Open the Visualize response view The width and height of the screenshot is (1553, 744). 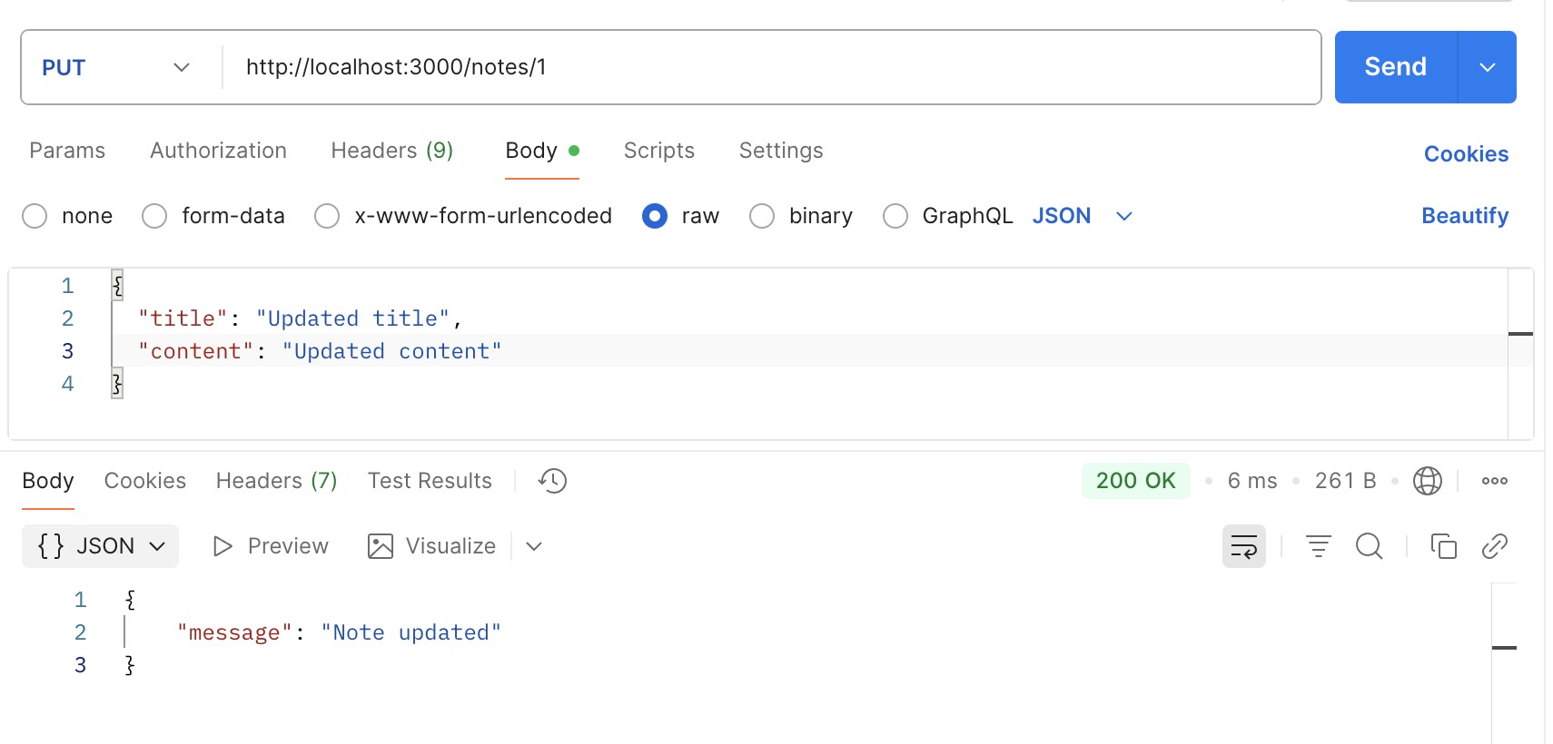point(432,546)
